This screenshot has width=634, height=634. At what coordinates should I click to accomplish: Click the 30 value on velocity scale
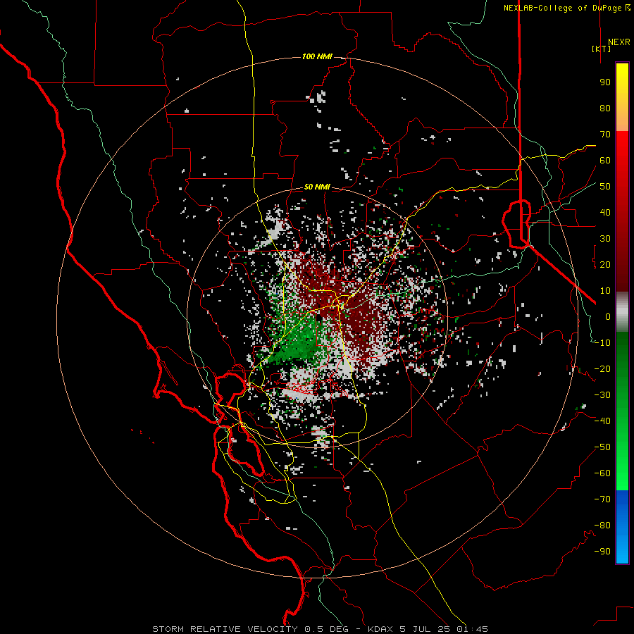coord(605,239)
